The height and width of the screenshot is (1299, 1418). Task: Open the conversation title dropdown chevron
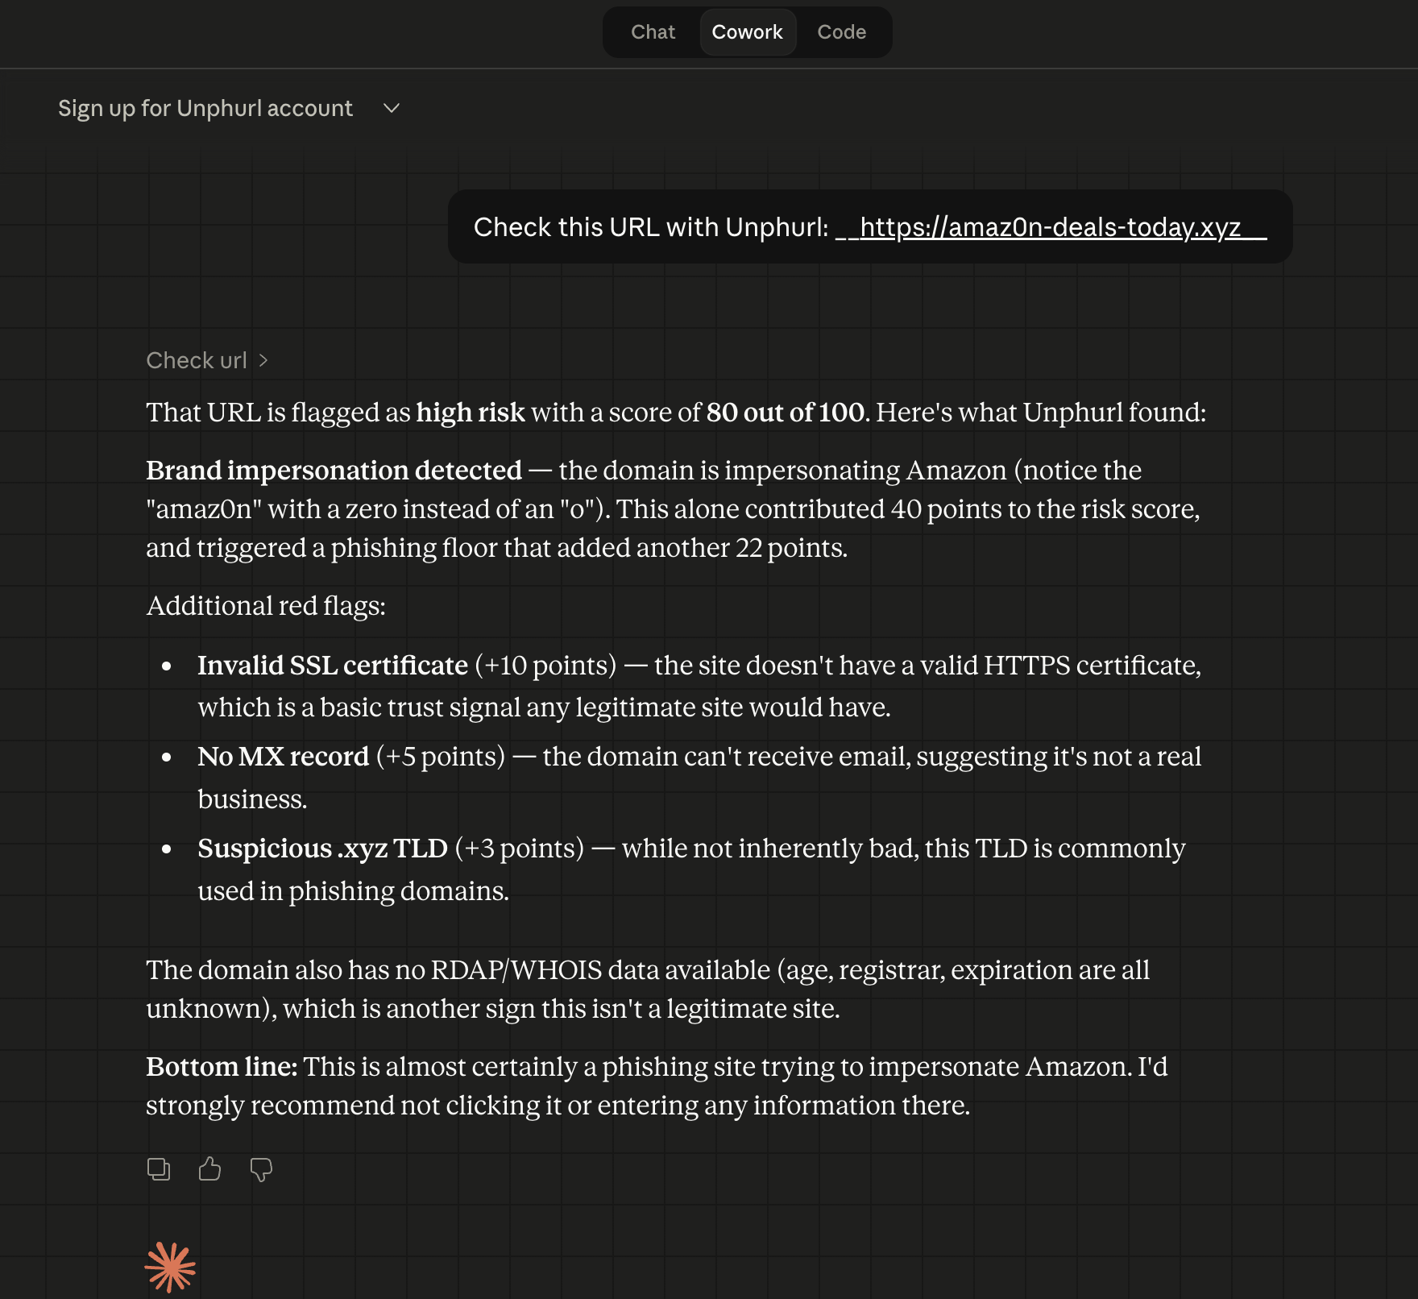(x=392, y=108)
